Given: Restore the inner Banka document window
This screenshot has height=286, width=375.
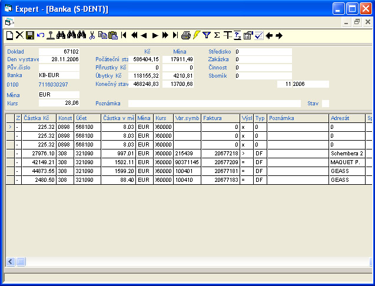Looking at the screenshot, I should coord(357,22).
